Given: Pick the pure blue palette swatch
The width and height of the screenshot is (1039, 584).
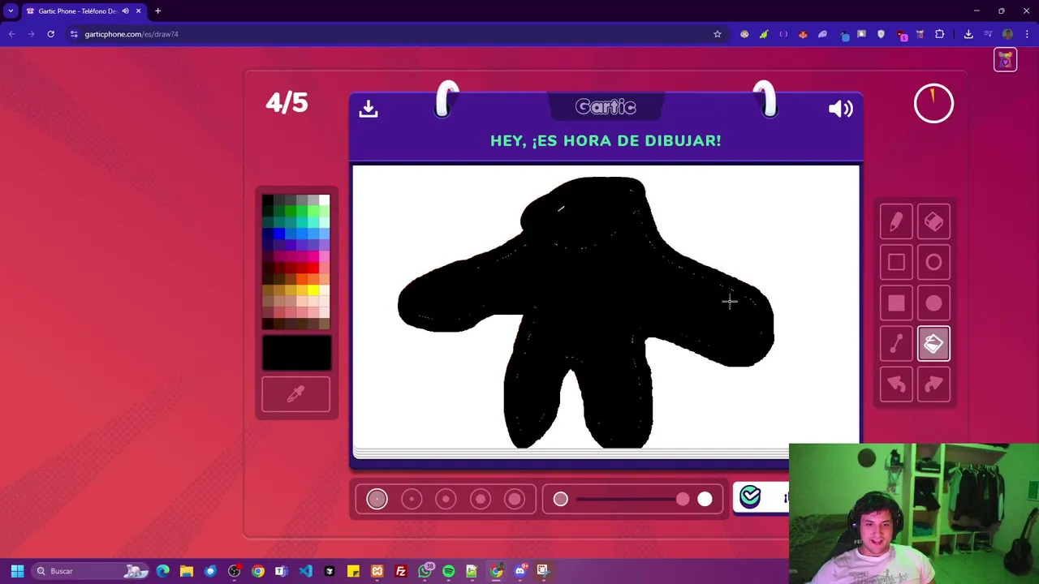Looking at the screenshot, I should click(x=279, y=234).
